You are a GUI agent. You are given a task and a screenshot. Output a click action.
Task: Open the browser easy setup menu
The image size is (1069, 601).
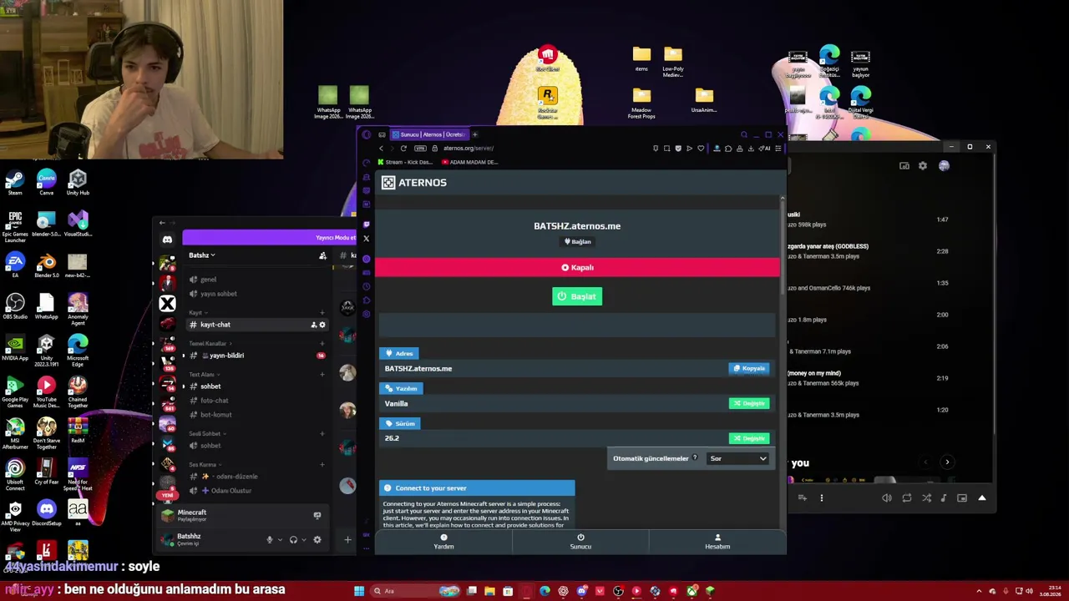[778, 149]
